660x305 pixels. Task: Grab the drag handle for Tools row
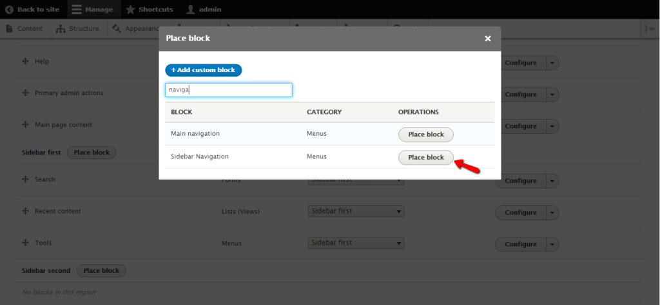[x=25, y=243]
